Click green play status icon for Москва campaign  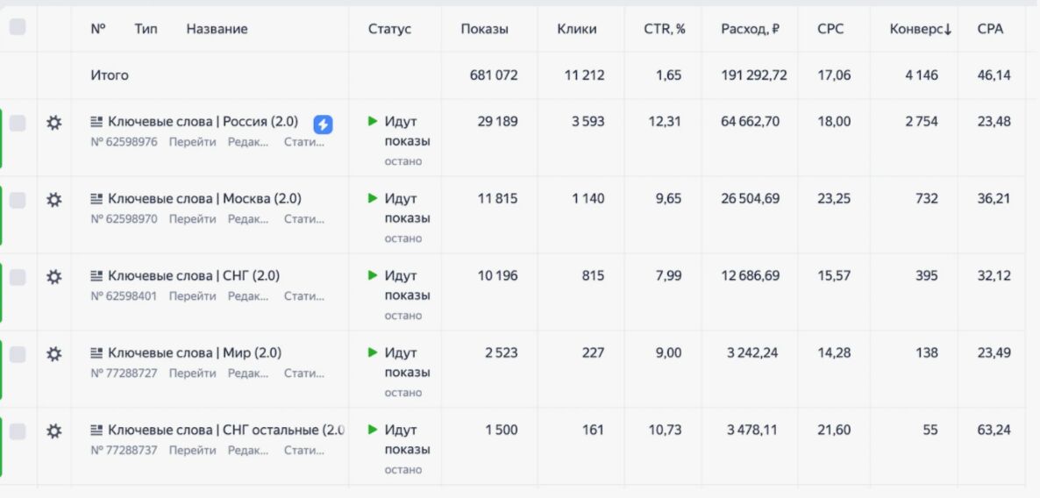point(373,198)
